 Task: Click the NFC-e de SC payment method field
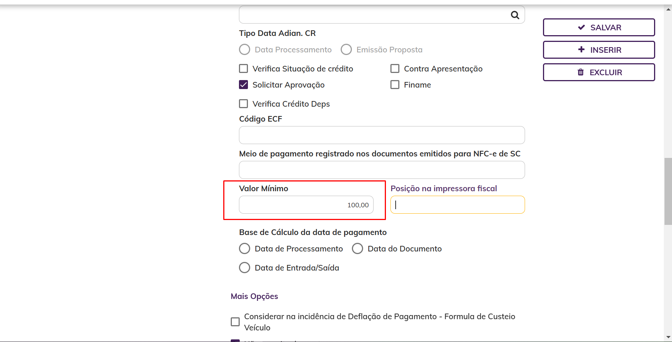point(382,170)
